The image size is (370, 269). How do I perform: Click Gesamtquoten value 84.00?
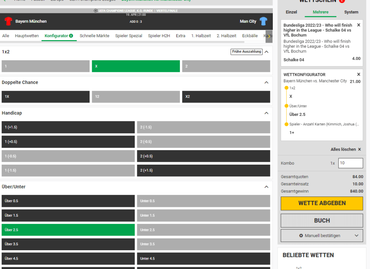[x=358, y=177]
